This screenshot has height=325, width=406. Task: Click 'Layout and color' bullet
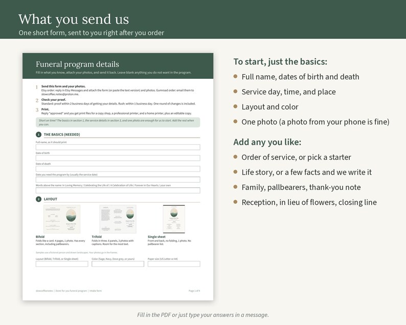[270, 107]
